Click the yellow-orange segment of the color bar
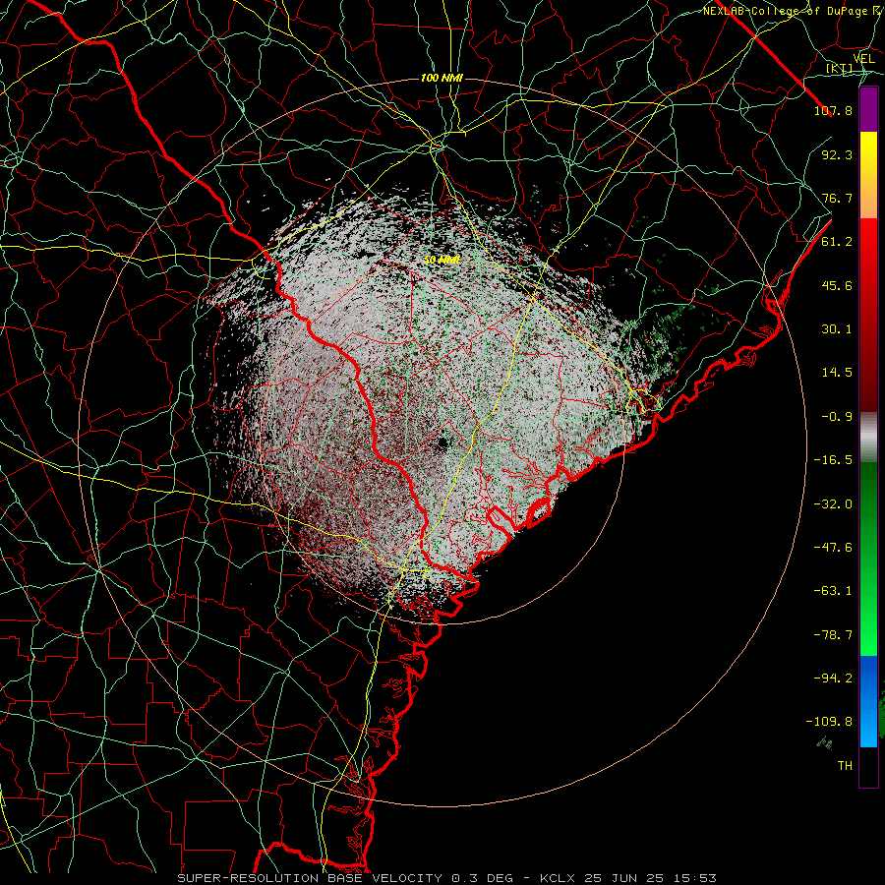 point(868,175)
